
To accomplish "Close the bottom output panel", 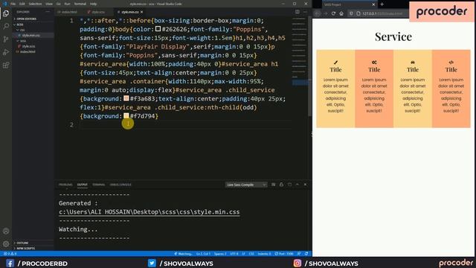I will coord(305,185).
